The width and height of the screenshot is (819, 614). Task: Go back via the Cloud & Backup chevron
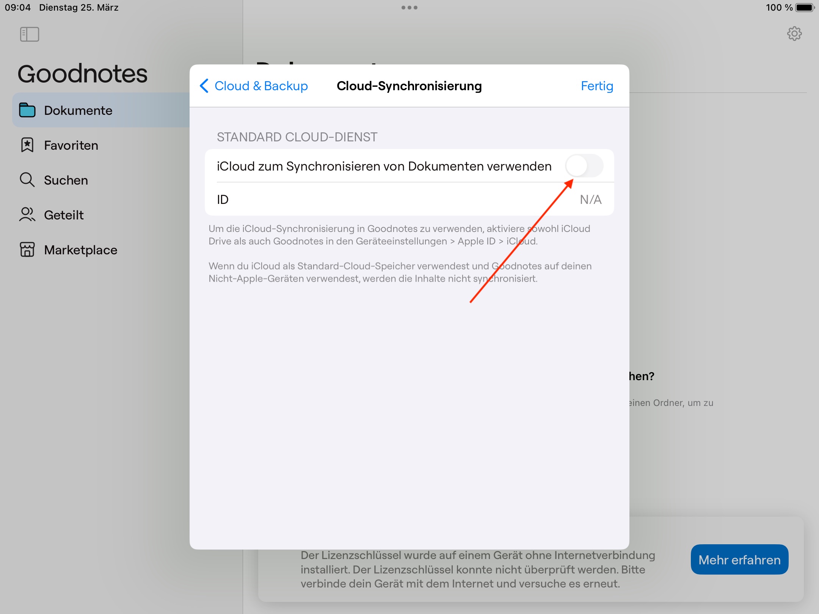pyautogui.click(x=204, y=86)
